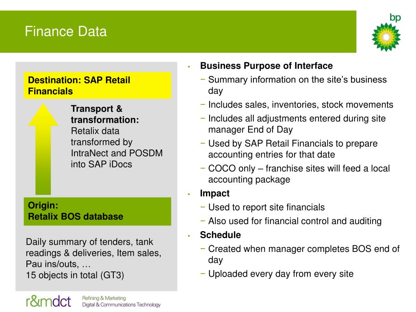Click the green 'Origin: Retalix BOS database' box
Screen dimensions: 416x312
pyautogui.click(x=97, y=211)
